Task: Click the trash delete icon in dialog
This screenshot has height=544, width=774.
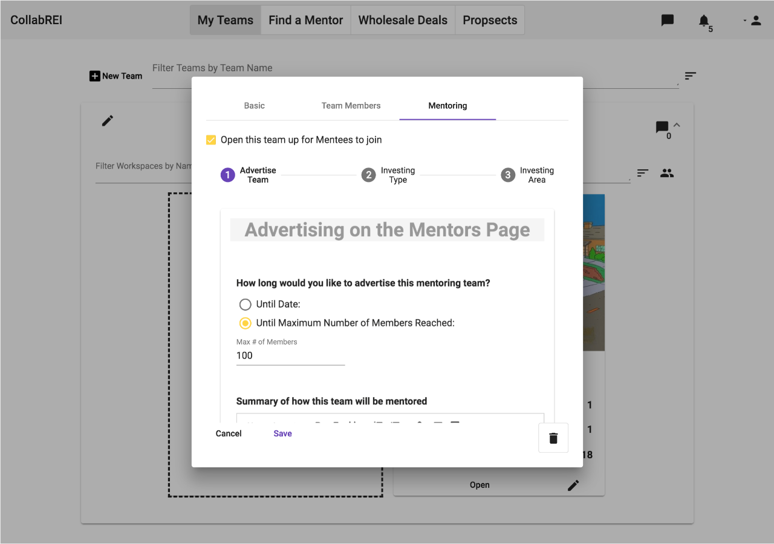Action: click(x=553, y=438)
